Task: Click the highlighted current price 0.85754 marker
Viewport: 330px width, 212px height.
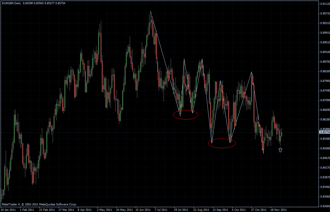Action: 325,132
